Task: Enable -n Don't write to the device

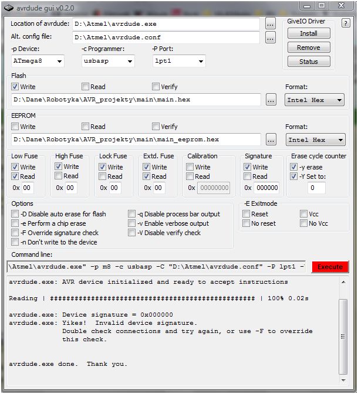Action: pos(15,242)
